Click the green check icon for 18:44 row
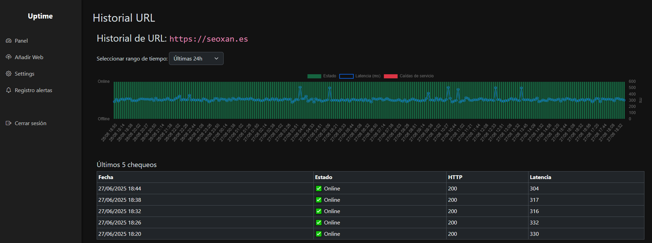Viewport: 652px width, 243px height. pyautogui.click(x=319, y=188)
